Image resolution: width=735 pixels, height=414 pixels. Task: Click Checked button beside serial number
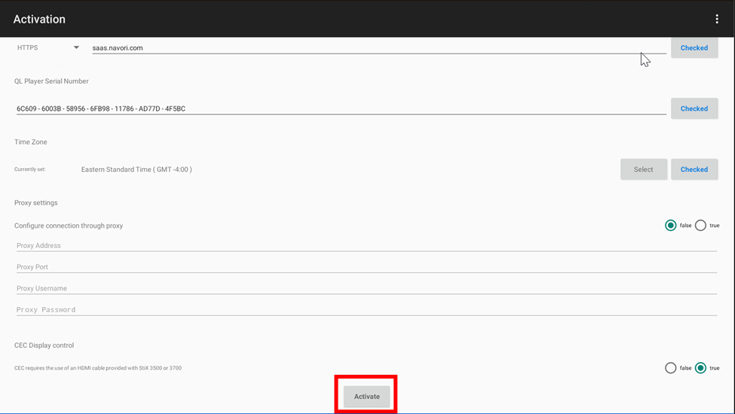pyautogui.click(x=694, y=109)
